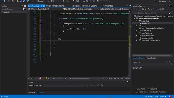The image size is (174, 98).
Task: Expand the TitleBlockChooserForm.cs tree node
Action: tap(136, 41)
